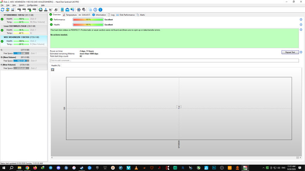Switch to the Temperature tab
This screenshot has height=171, width=305.
coord(70,15)
